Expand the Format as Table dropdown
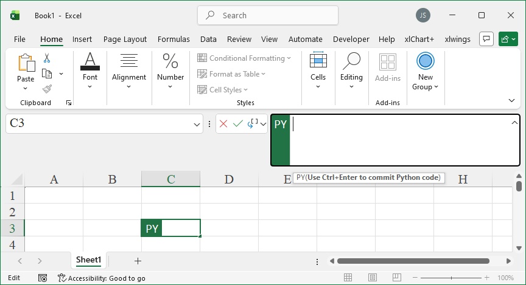Screen dimensions: 526x285 click(264, 74)
